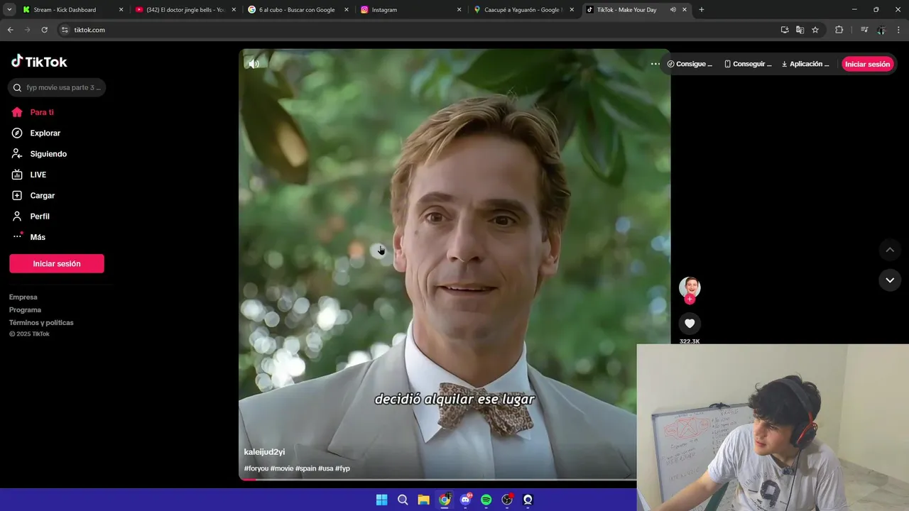The width and height of the screenshot is (909, 511).
Task: Open File Explorer from the taskbar
Action: click(423, 500)
